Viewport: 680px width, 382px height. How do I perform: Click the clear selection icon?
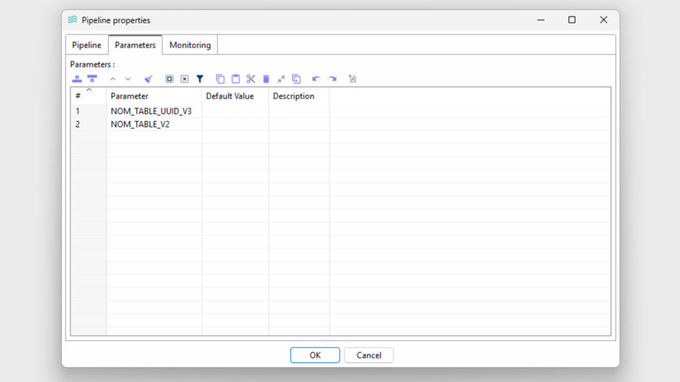[x=184, y=79]
